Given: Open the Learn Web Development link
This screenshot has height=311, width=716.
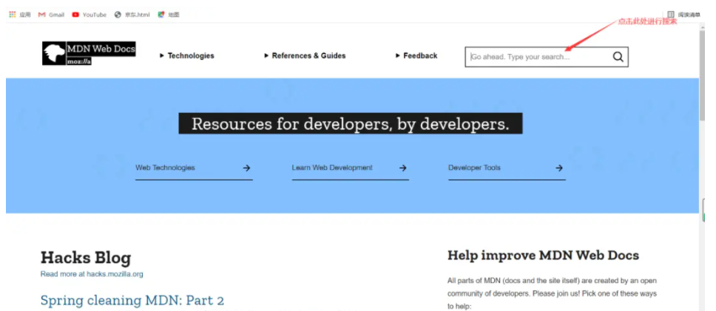Looking at the screenshot, I should point(332,168).
